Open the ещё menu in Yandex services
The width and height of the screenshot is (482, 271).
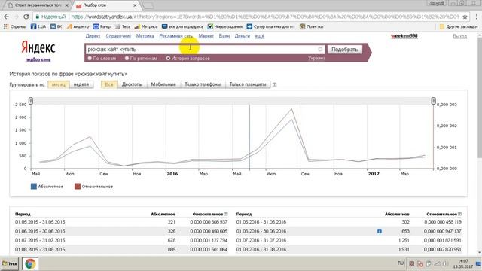click(260, 36)
